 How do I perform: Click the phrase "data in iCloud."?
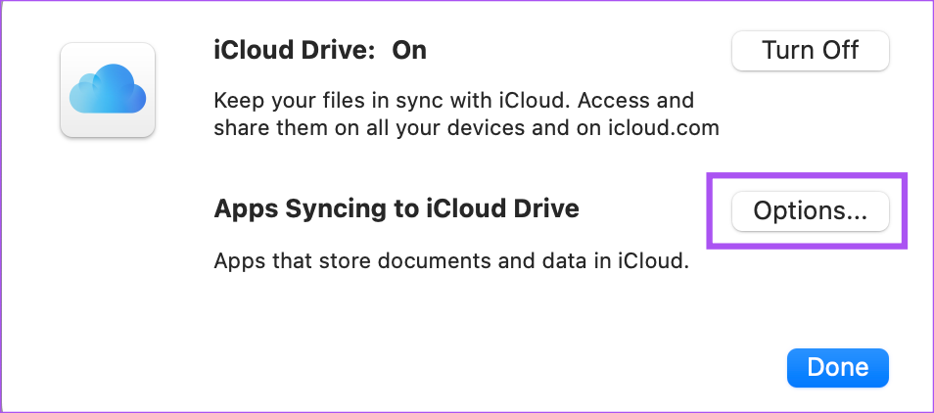coord(620,261)
